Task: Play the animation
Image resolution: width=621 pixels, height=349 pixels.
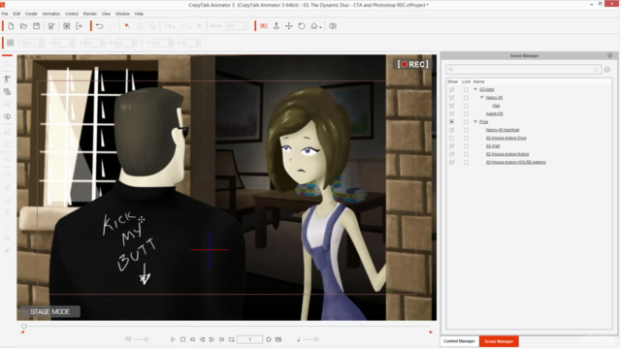Action: click(173, 339)
